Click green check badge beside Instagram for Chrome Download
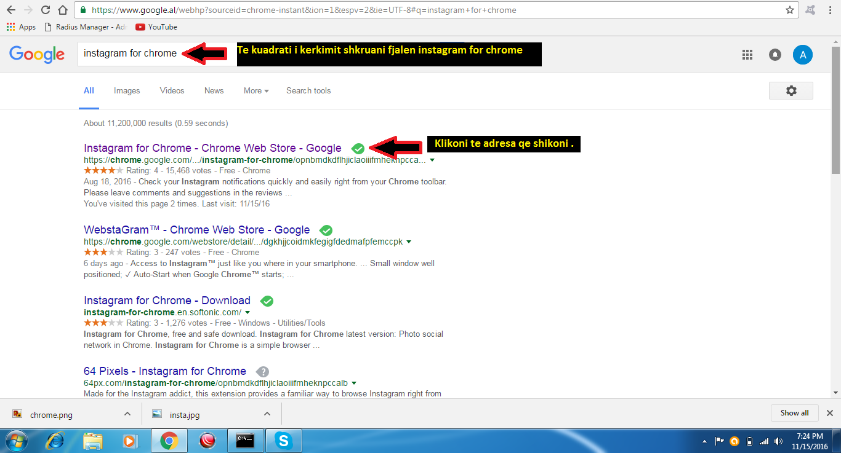This screenshot has height=472, width=841. pyautogui.click(x=267, y=301)
